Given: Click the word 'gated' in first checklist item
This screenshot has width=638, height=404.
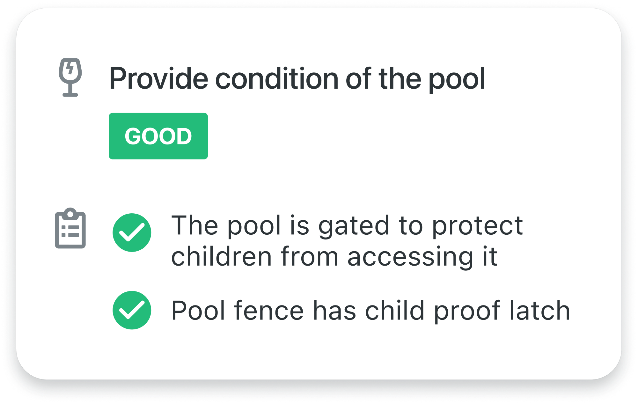Looking at the screenshot, I should coord(354,226).
